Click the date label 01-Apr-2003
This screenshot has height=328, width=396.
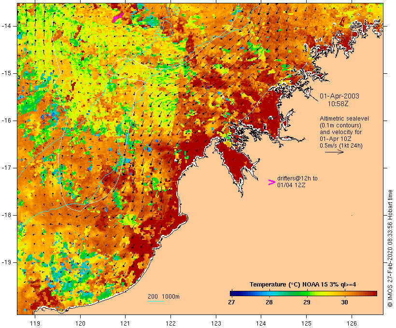click(x=339, y=96)
